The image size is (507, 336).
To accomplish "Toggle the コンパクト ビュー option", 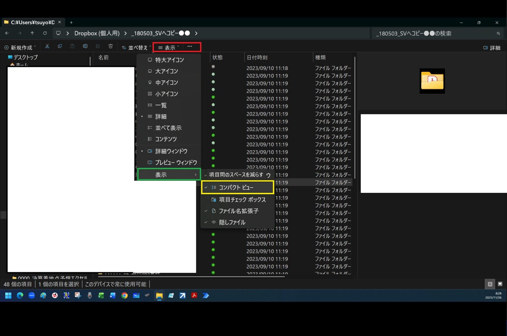I will tap(236, 188).
